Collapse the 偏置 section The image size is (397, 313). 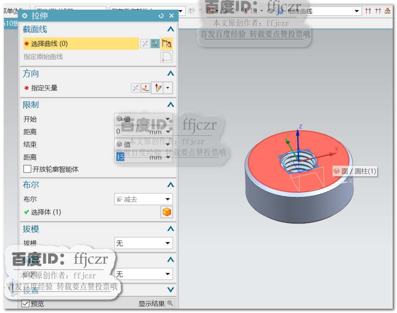171,259
